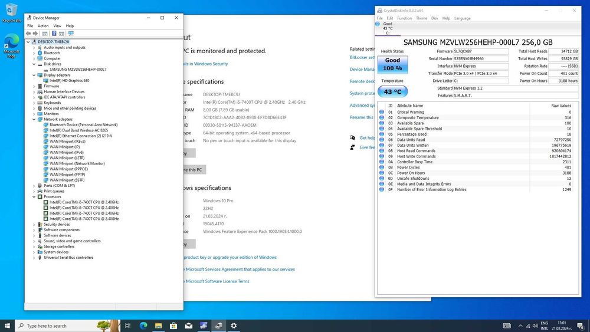
Task: Click the 43 °C temperature button
Action: pyautogui.click(x=392, y=91)
